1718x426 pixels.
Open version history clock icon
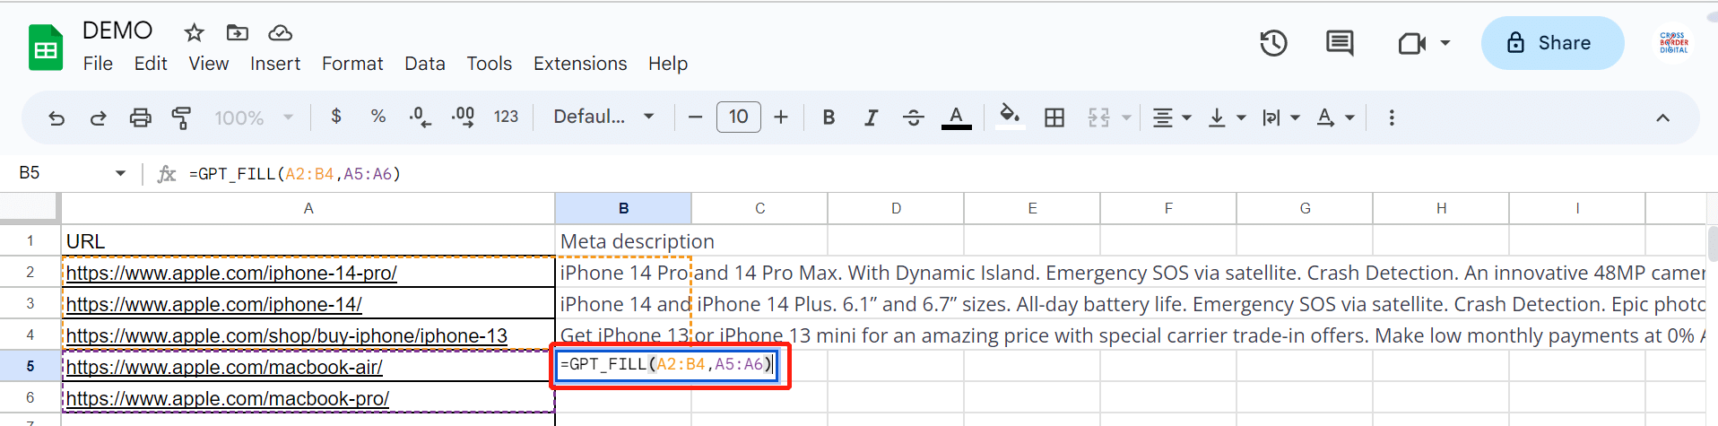1273,43
